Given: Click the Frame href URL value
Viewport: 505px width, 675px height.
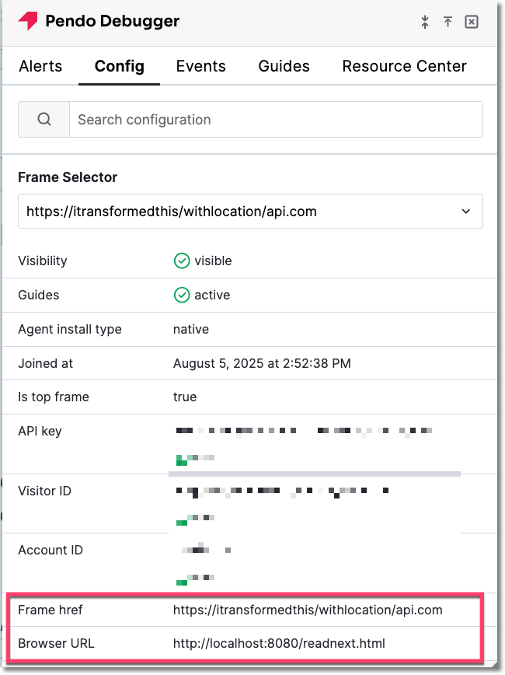Looking at the screenshot, I should pos(307,610).
